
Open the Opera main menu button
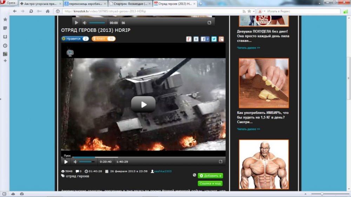click(x=9, y=3)
